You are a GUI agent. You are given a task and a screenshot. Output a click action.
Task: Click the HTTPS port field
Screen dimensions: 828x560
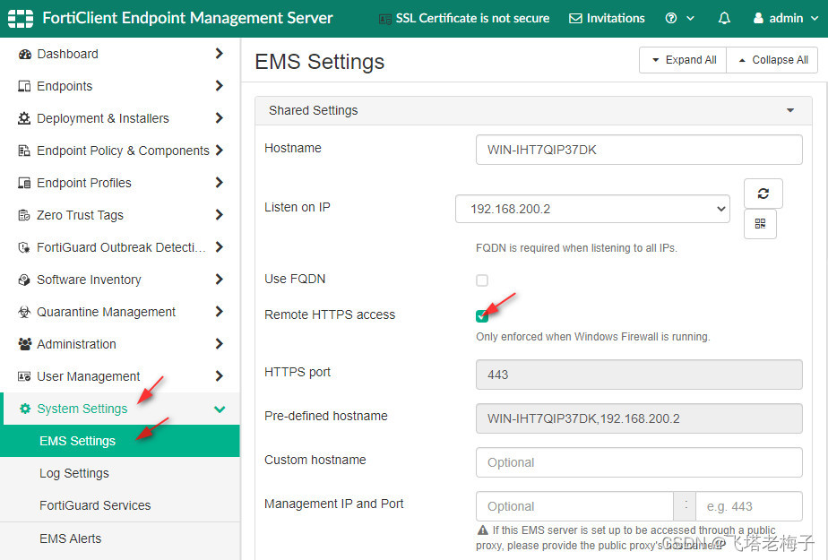tap(639, 375)
